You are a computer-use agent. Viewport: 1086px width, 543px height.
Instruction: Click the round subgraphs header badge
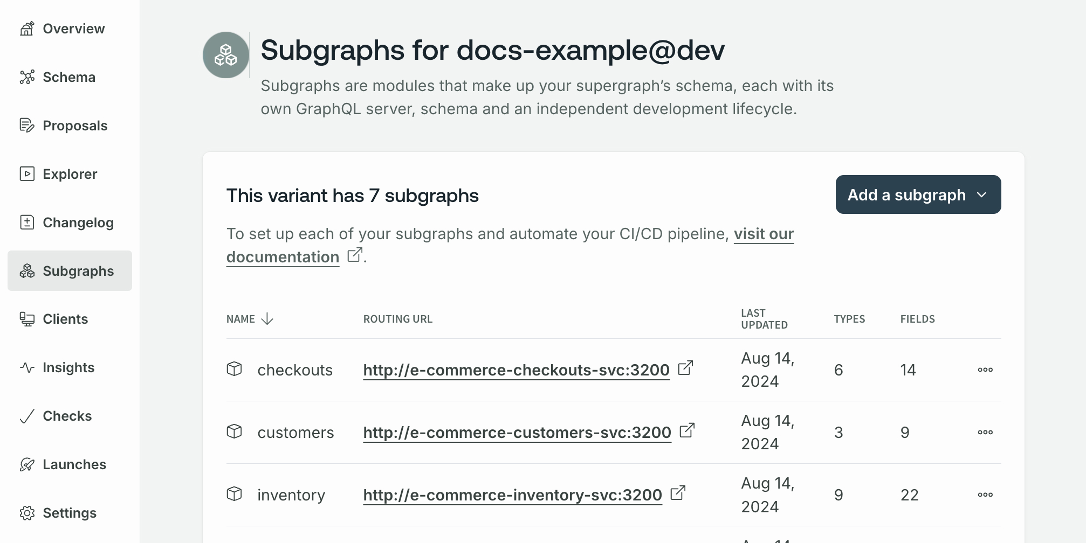click(x=226, y=55)
